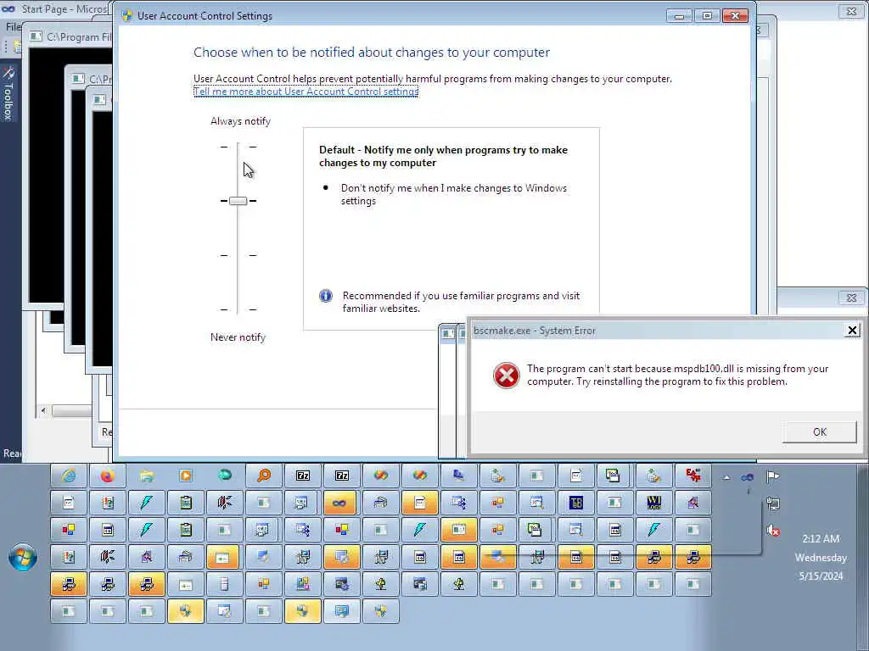Maximize the User Account Control Settings window

707,15
